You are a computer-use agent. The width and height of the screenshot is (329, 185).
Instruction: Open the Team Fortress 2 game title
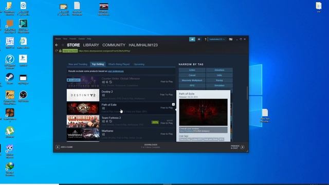coord(111,118)
